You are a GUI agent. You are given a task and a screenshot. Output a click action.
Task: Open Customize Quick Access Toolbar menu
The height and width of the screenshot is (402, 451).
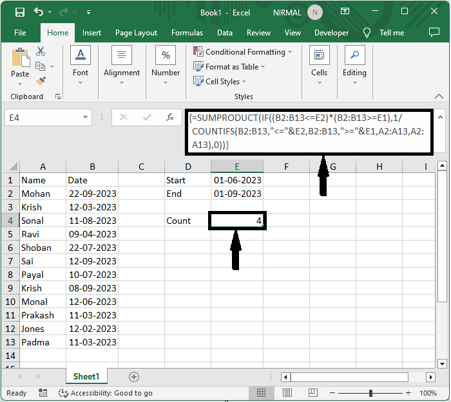pyautogui.click(x=89, y=12)
